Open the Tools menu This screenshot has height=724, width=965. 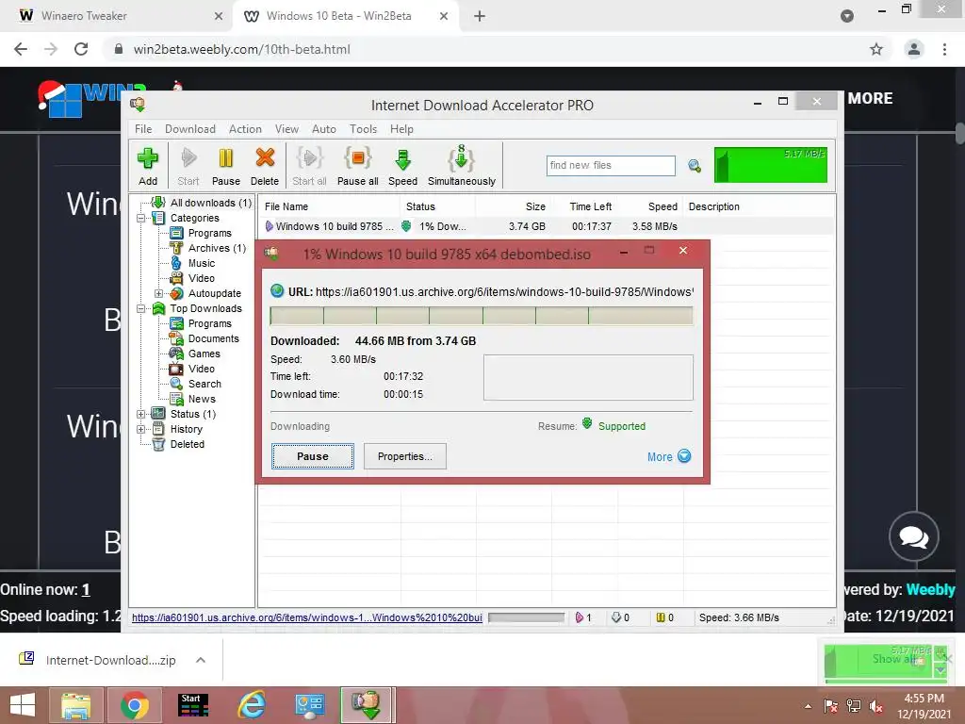point(363,128)
